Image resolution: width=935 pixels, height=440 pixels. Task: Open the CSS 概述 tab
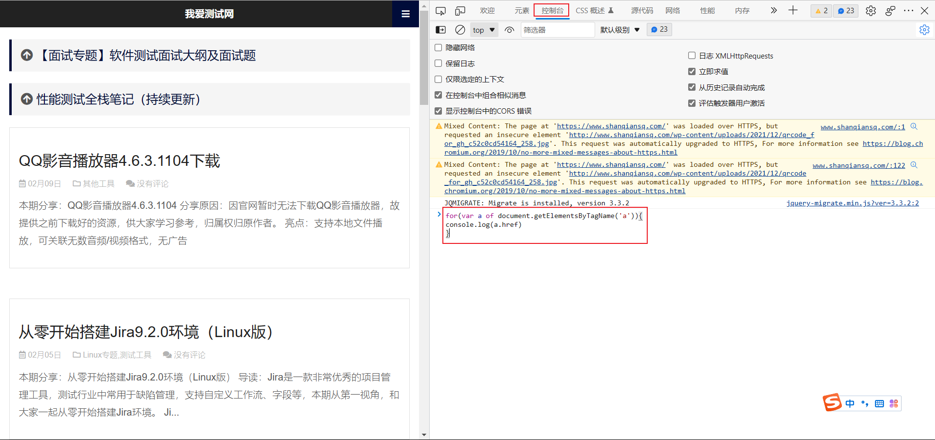pos(595,10)
